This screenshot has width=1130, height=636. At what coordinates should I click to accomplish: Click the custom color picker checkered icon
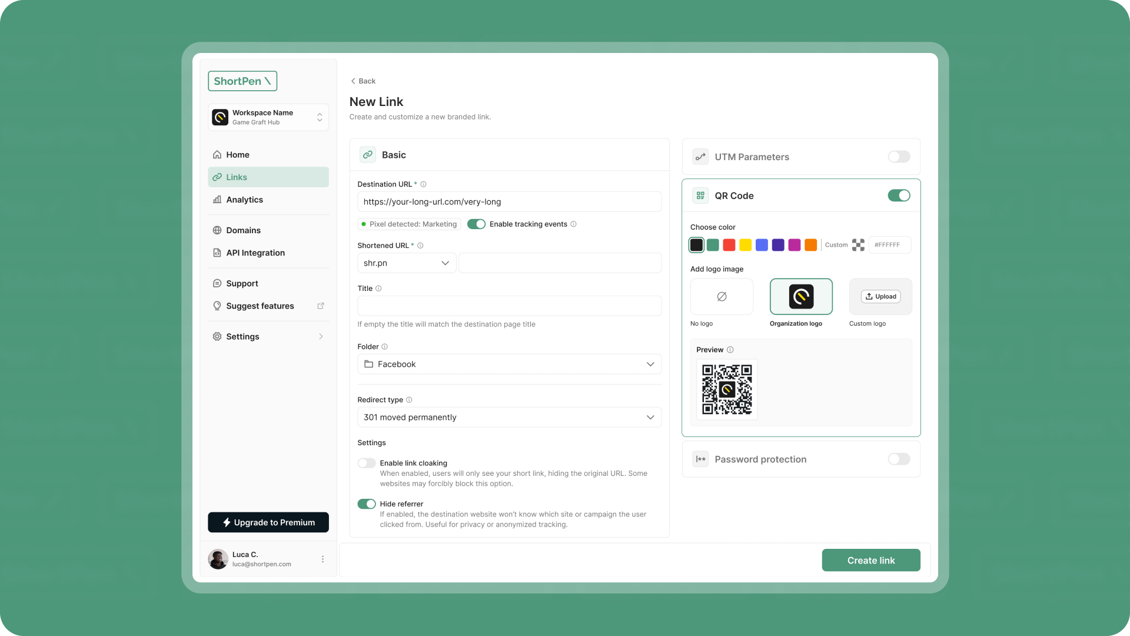point(858,245)
